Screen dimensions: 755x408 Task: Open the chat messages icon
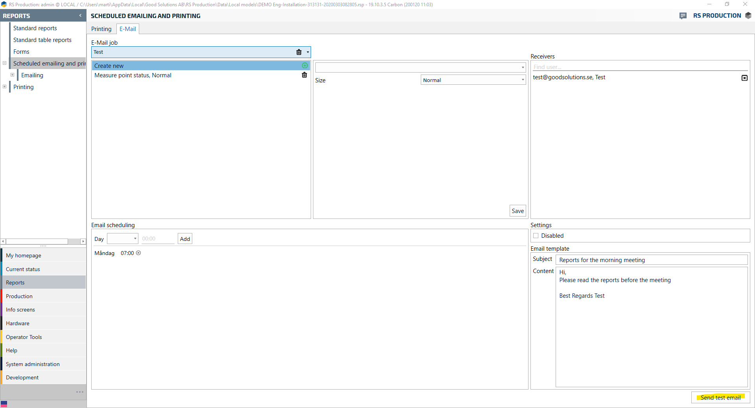[x=683, y=16]
